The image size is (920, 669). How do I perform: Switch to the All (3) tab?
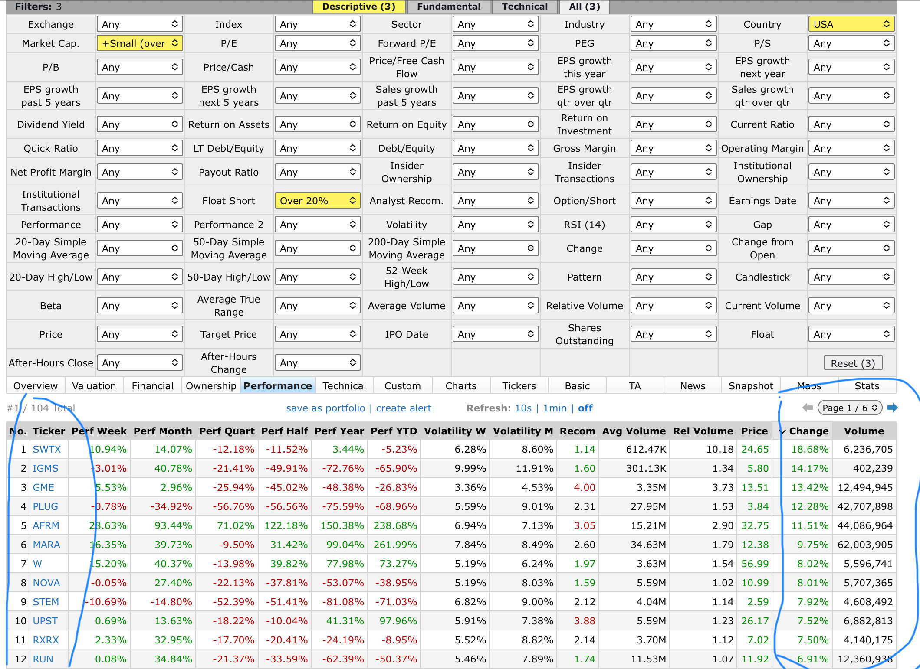(585, 7)
